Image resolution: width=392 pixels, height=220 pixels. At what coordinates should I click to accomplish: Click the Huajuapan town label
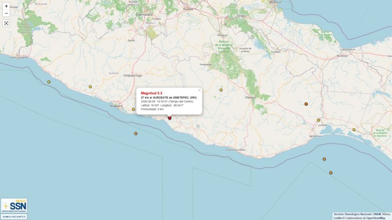206,64
